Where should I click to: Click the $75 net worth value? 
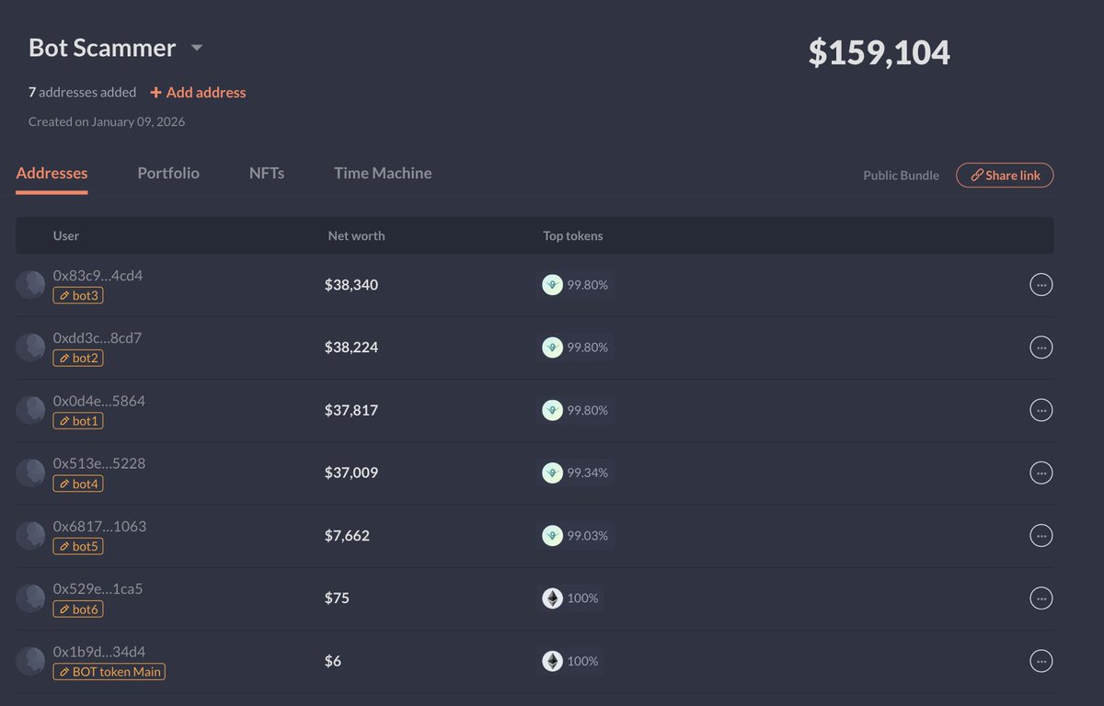pyautogui.click(x=337, y=598)
